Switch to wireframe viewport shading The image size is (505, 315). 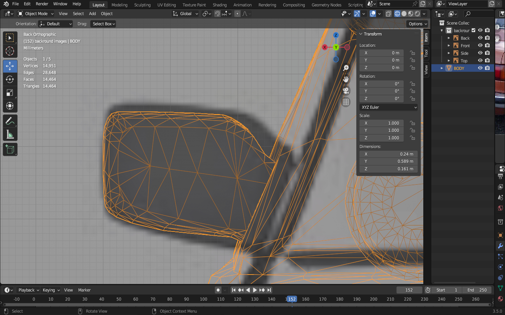397,14
